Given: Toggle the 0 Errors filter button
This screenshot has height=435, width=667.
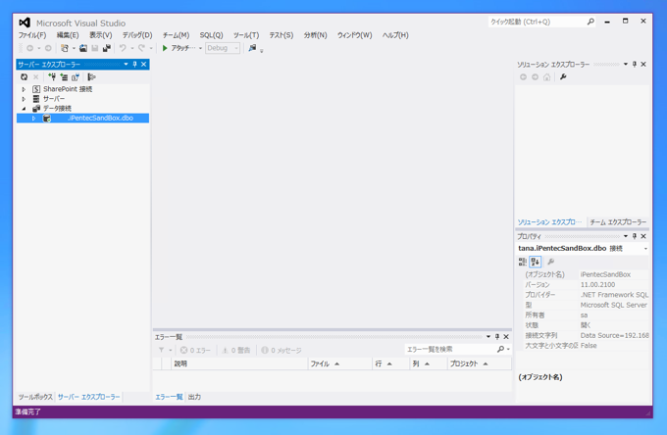Looking at the screenshot, I should click(x=195, y=350).
